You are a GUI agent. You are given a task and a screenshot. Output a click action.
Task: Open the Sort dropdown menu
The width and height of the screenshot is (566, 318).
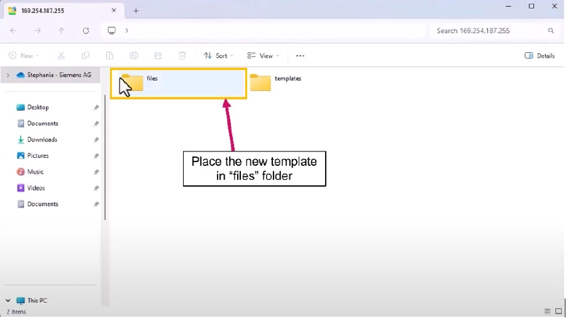(218, 56)
